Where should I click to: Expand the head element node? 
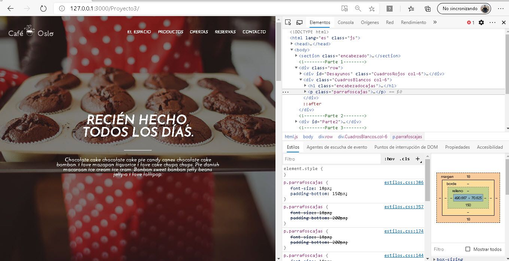point(292,44)
